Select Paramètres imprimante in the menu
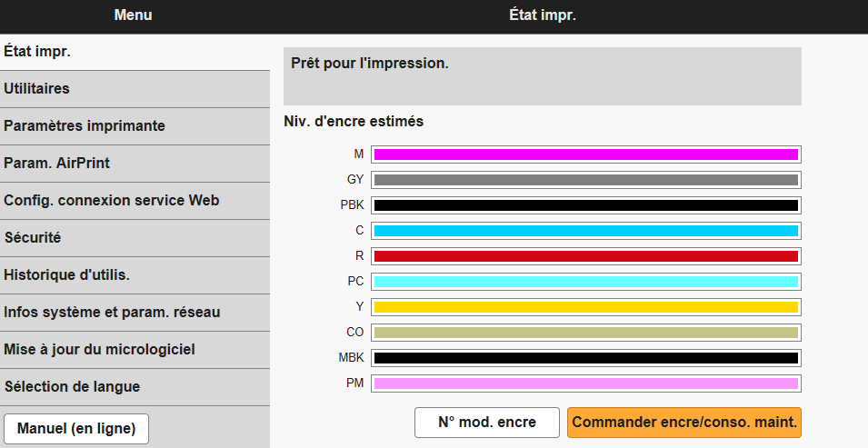The image size is (868, 448). (135, 126)
